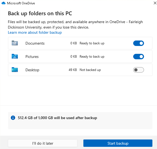Open the 'Learn more about folder backup' link
Image resolution: width=157 pixels, height=149 pixels.
coord(35,33)
